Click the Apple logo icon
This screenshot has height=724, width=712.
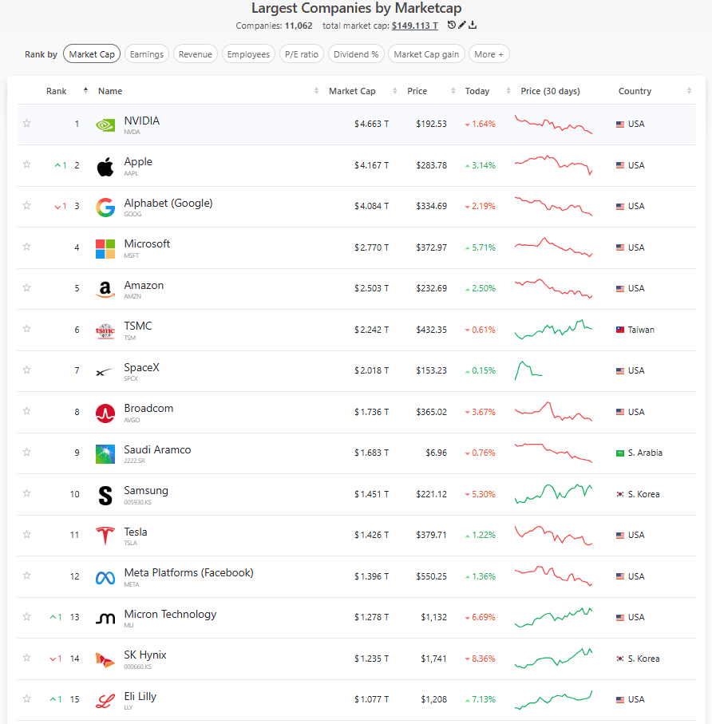point(105,166)
